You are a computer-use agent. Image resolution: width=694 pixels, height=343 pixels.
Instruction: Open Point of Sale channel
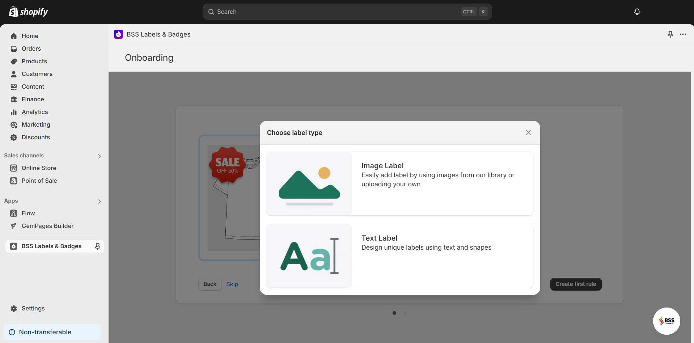coord(38,181)
